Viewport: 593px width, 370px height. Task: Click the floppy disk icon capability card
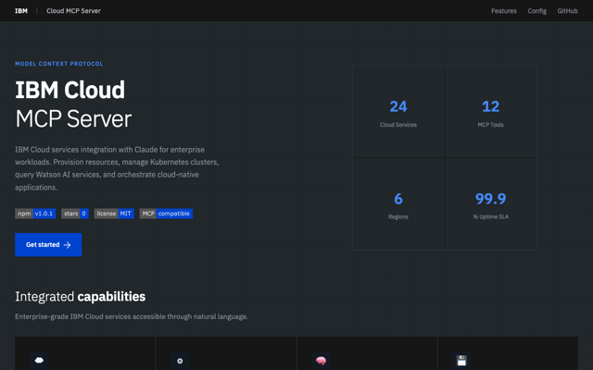[x=508, y=353]
